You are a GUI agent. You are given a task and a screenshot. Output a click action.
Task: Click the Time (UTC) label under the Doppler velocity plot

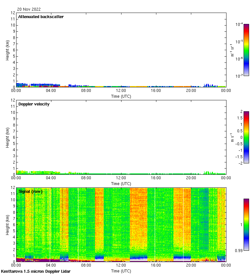[x=121, y=184]
